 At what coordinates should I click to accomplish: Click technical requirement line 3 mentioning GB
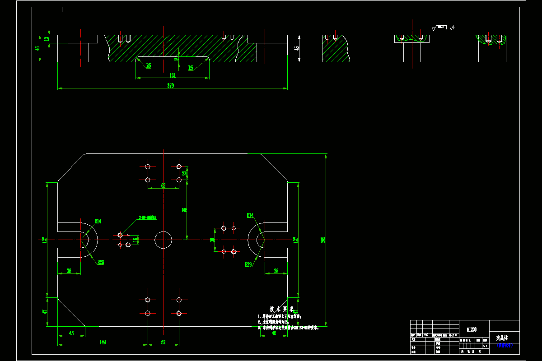pos(288,328)
